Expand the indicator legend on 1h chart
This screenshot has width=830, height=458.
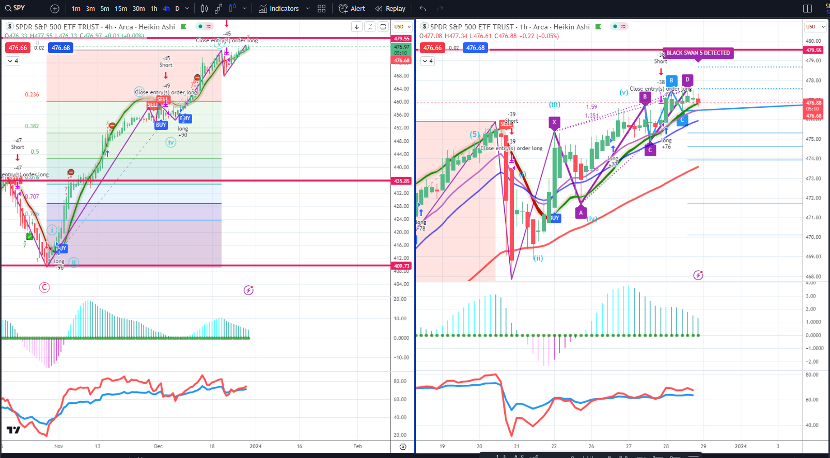tap(428, 61)
